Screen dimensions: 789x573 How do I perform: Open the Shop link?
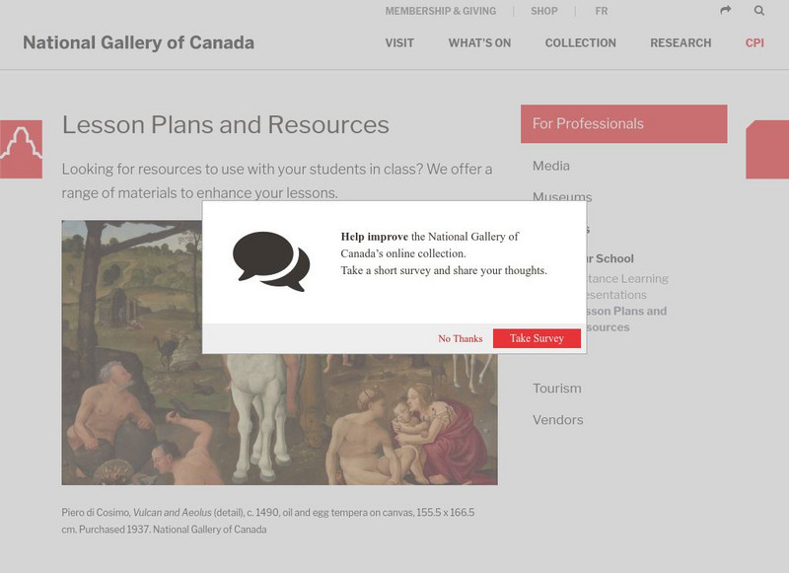(543, 12)
